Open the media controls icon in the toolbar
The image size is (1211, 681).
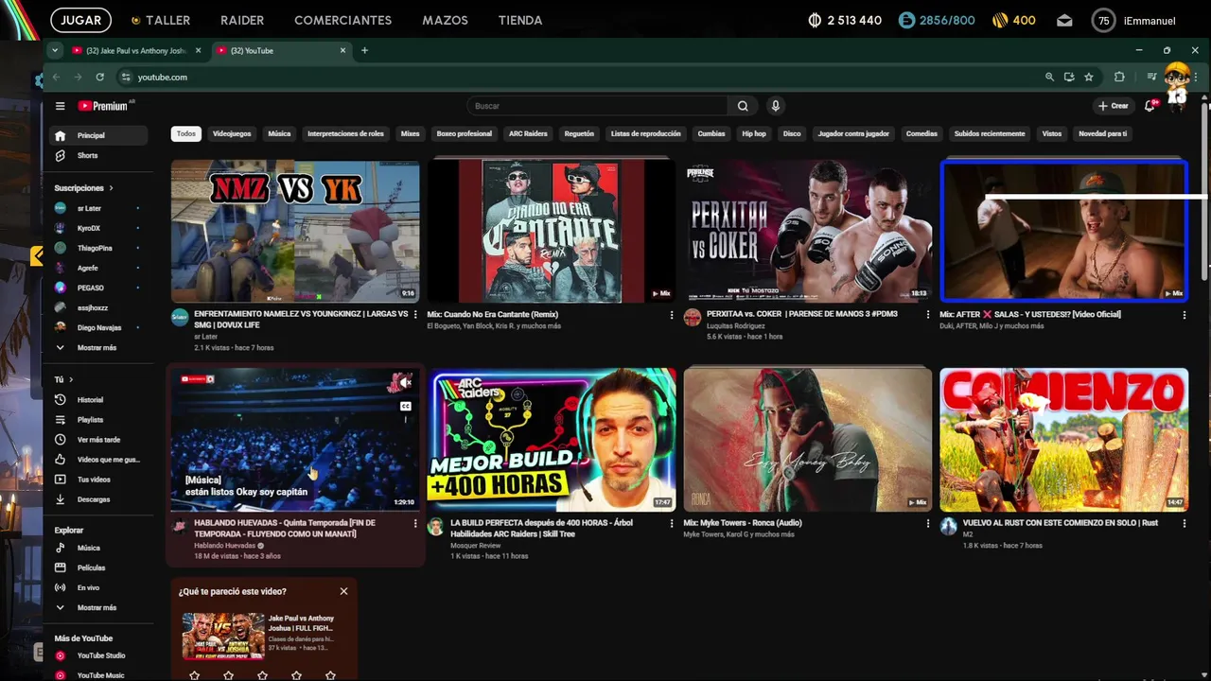(1151, 77)
